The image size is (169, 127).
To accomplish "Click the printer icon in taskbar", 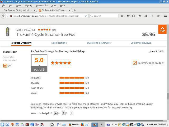I will (x=64, y=125).
